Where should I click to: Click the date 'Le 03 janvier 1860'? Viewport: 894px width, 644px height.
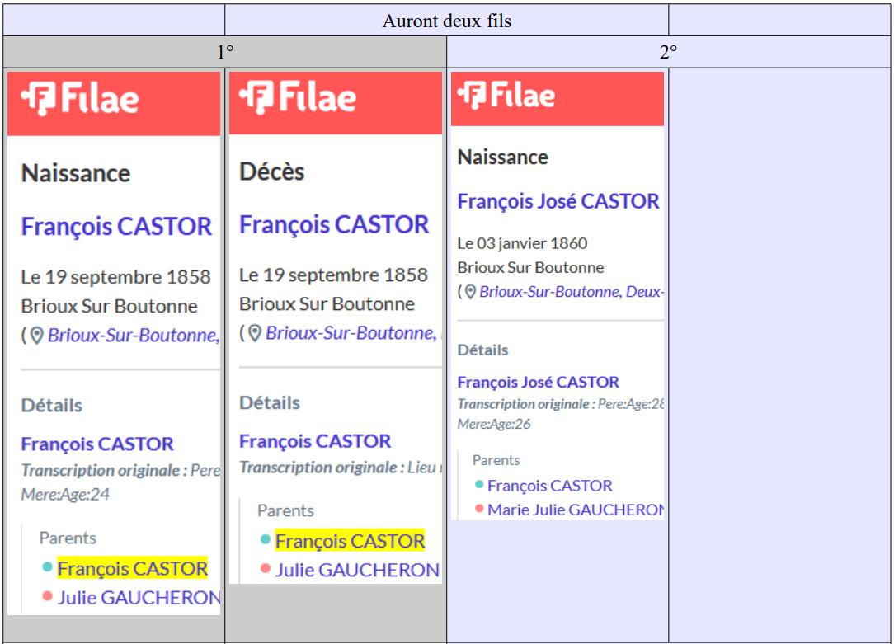(x=522, y=243)
